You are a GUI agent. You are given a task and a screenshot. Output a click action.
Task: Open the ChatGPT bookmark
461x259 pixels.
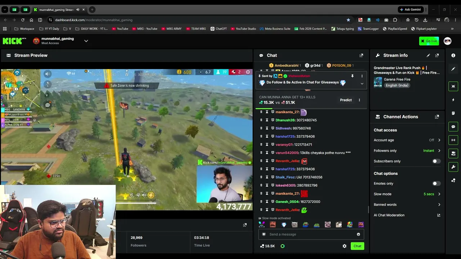pyautogui.click(x=219, y=29)
